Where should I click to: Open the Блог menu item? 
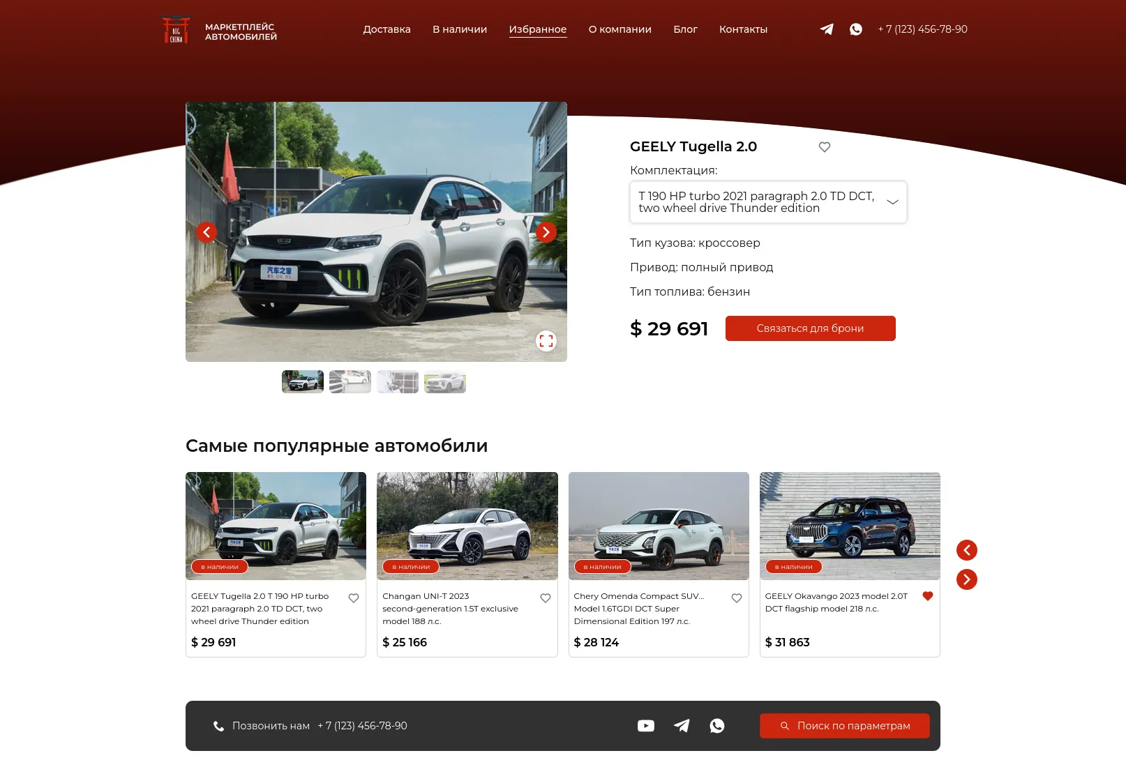tap(686, 29)
